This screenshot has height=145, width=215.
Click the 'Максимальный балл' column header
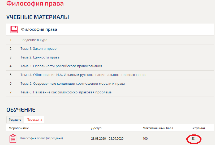(x=158, y=128)
